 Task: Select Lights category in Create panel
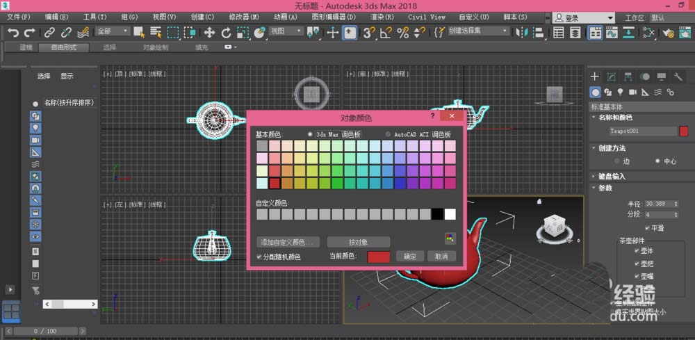[620, 92]
